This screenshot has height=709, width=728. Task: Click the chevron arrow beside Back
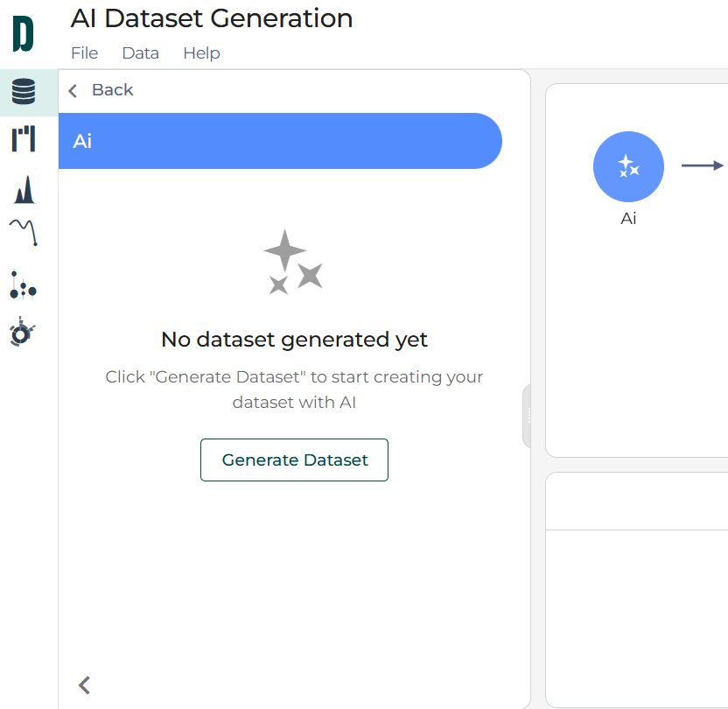pyautogui.click(x=73, y=90)
